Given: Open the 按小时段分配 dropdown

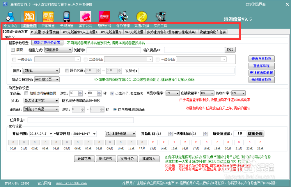Looking at the screenshot, I should tap(120, 134).
